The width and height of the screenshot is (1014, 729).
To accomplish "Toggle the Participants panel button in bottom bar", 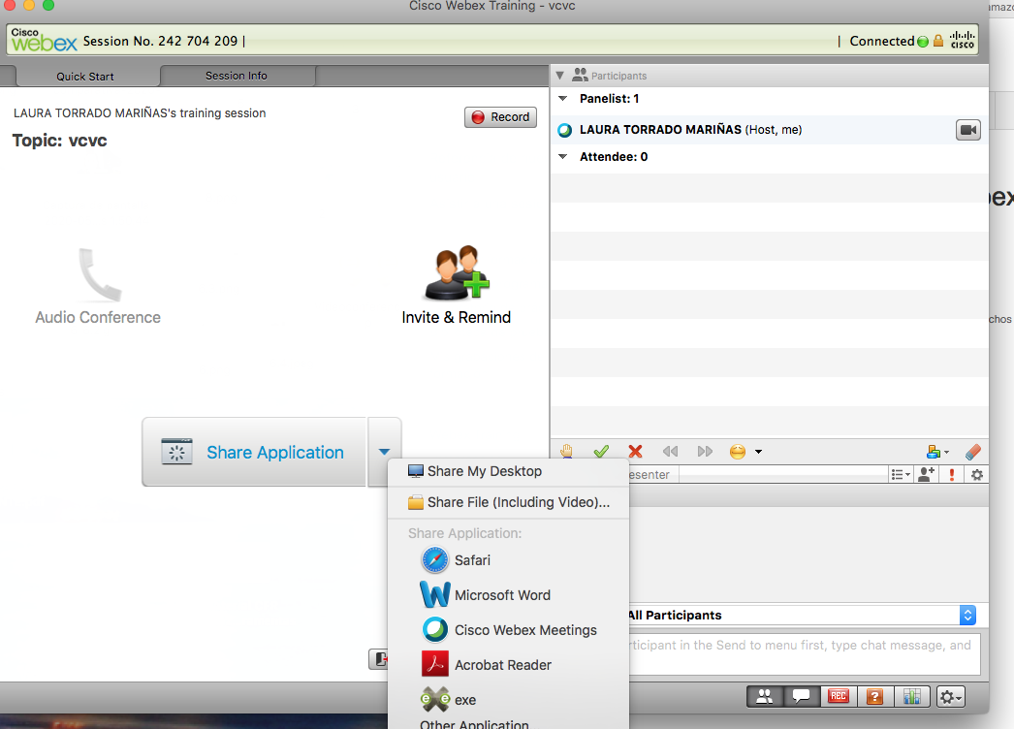I will point(765,696).
